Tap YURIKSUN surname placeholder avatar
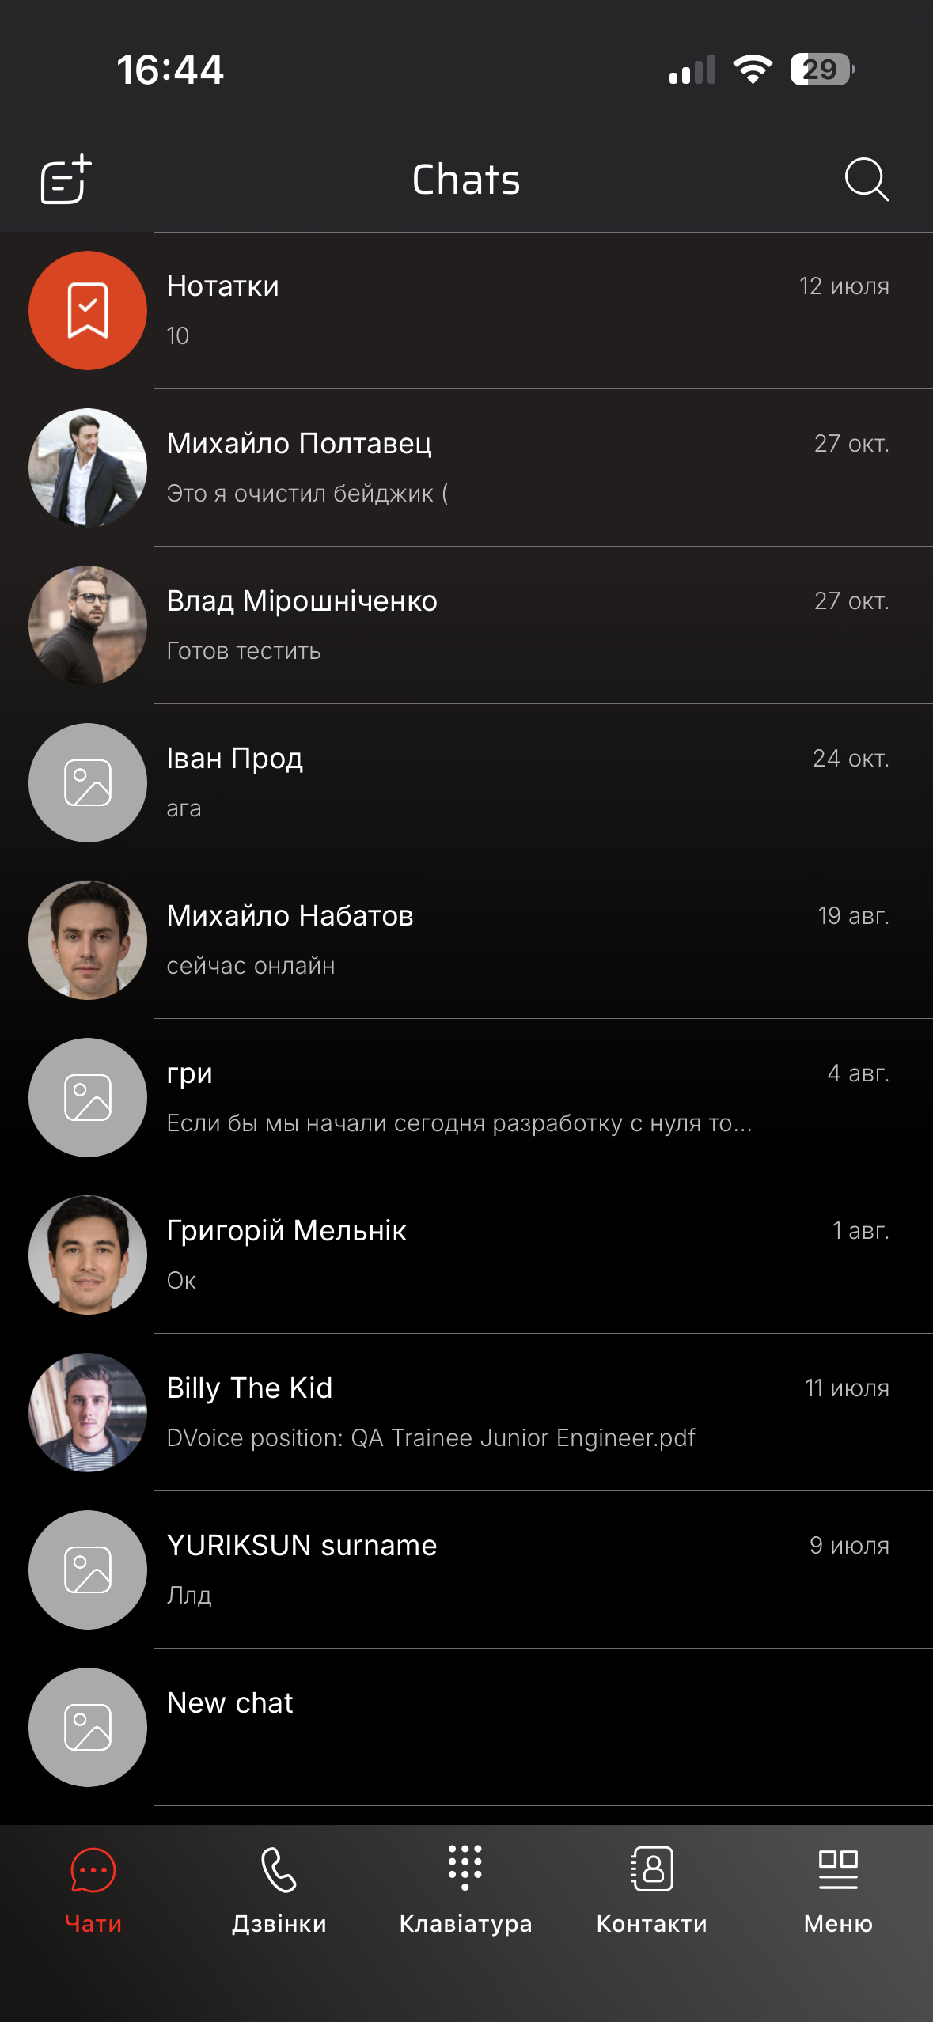The width and height of the screenshot is (933, 2022). [88, 1570]
